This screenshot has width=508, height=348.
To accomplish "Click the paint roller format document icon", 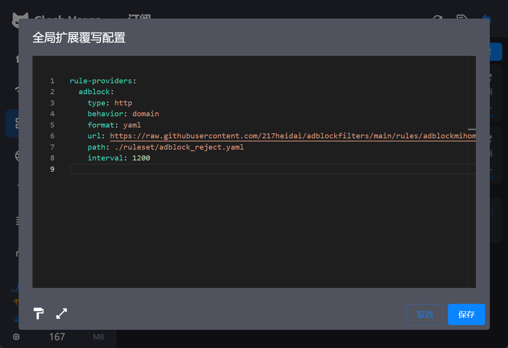I will pyautogui.click(x=38, y=313).
